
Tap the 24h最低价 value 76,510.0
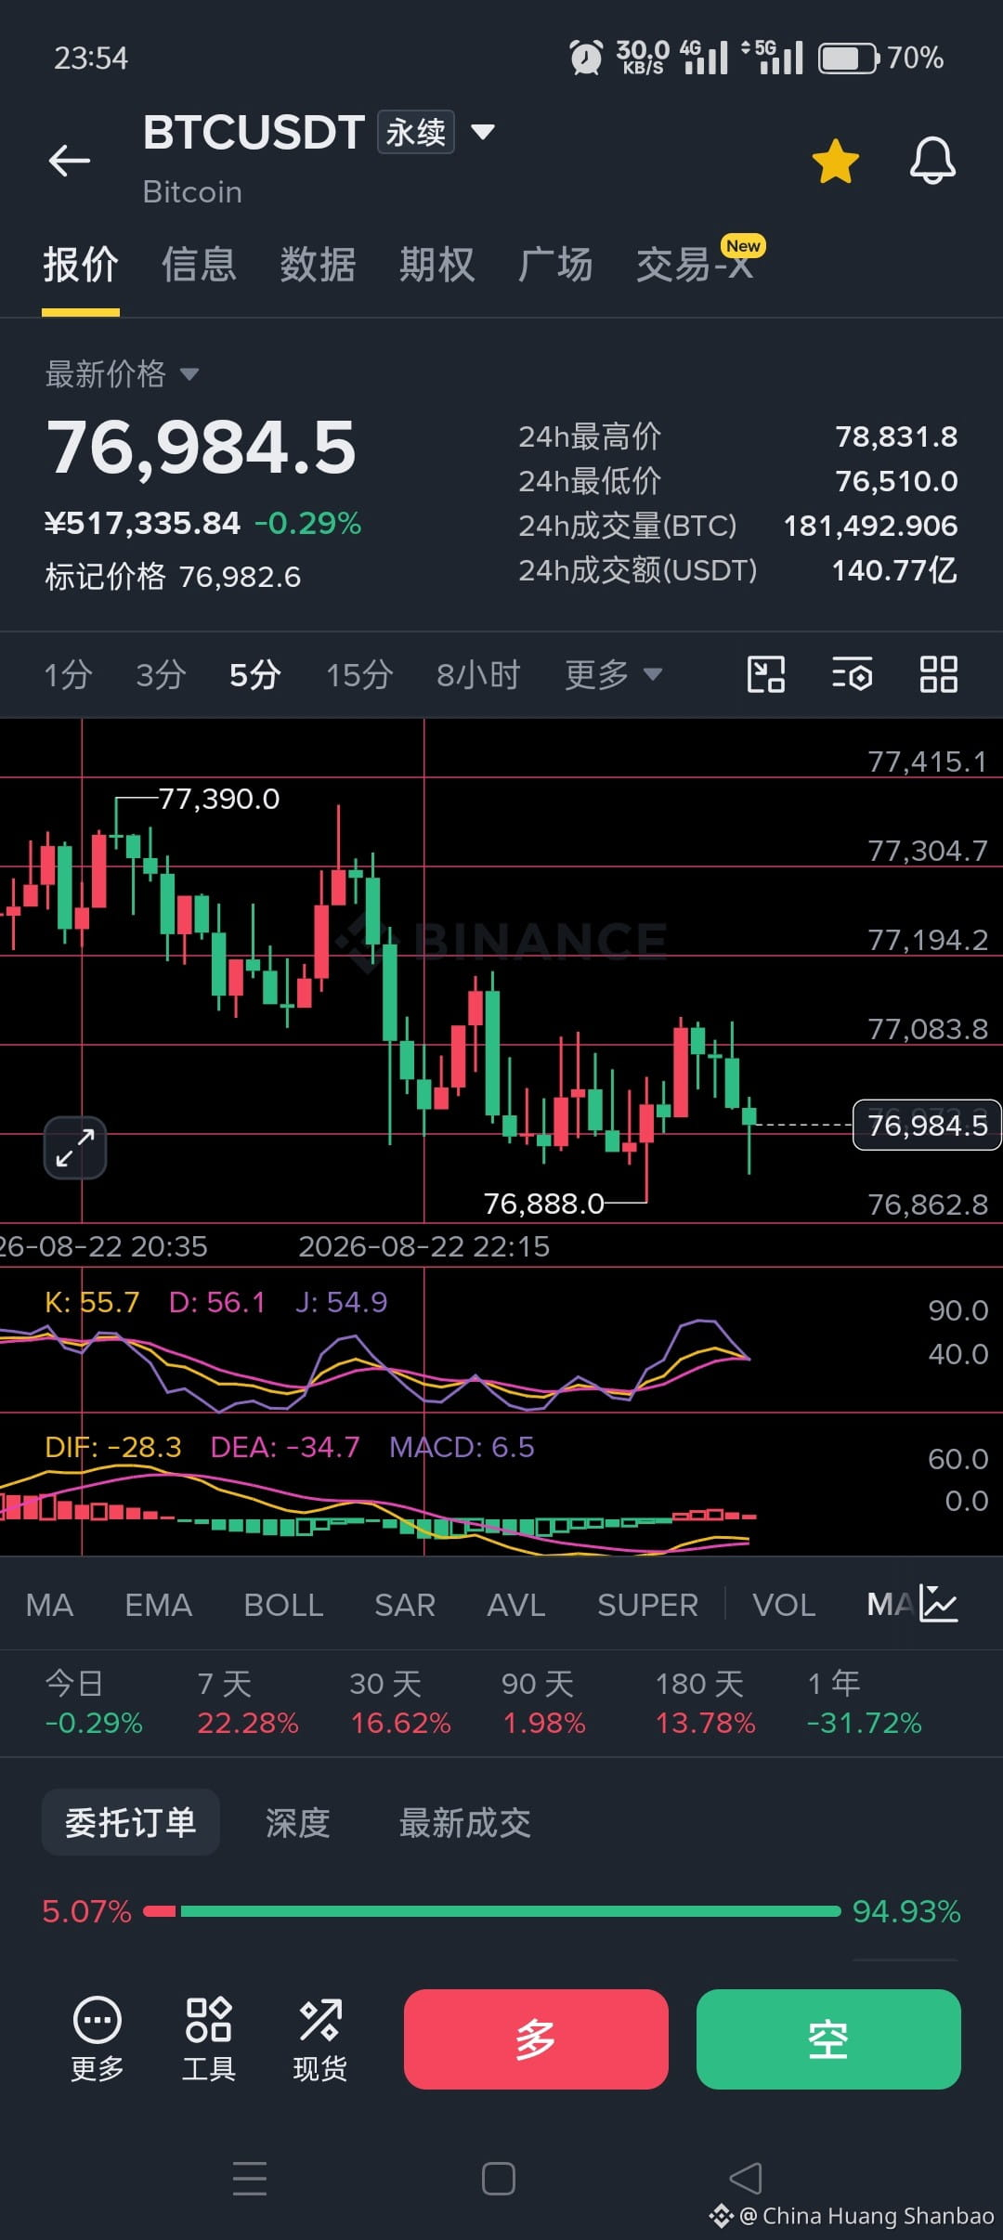pos(896,481)
